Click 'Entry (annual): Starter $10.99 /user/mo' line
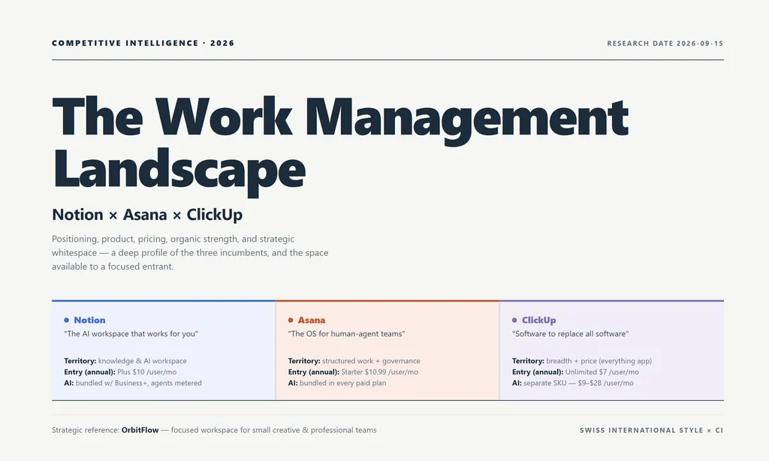Screen dimensions: 769x461 [353, 372]
